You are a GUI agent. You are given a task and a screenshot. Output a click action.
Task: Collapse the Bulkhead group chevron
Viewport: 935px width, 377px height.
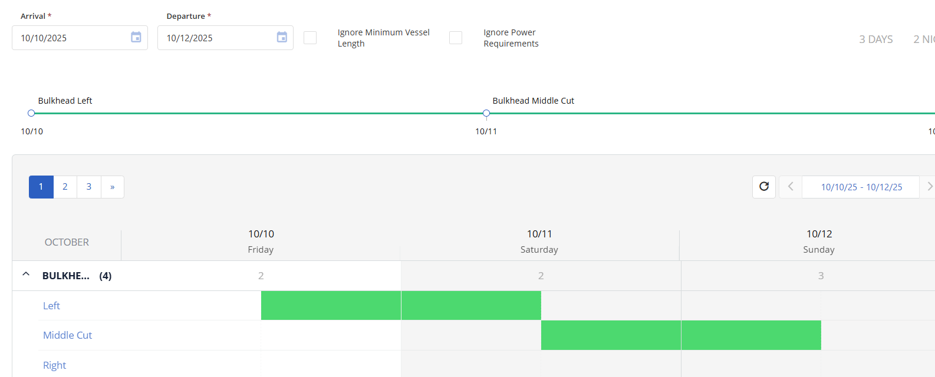(x=26, y=275)
